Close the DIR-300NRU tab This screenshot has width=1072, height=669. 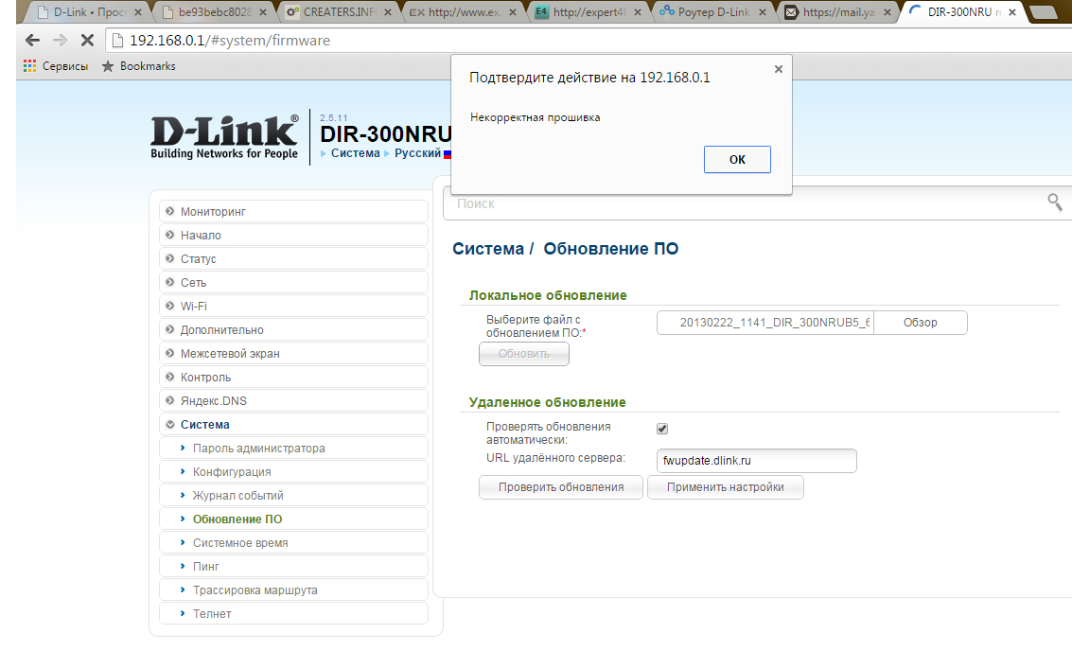pos(1011,12)
